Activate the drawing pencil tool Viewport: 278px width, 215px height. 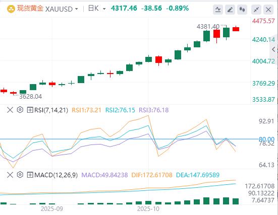click(x=230, y=9)
